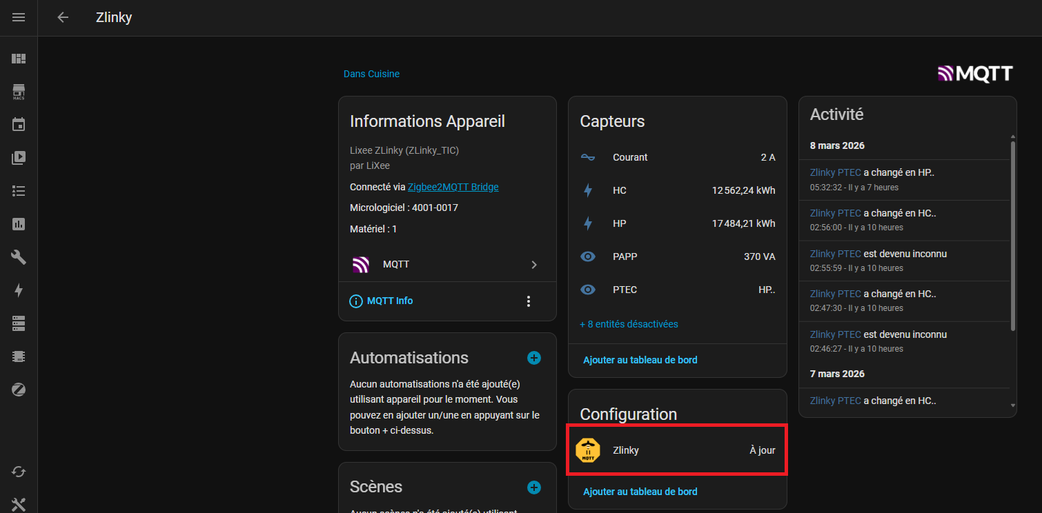Open the three-dot menu beside MQTT Info
1042x513 pixels.
coord(528,301)
